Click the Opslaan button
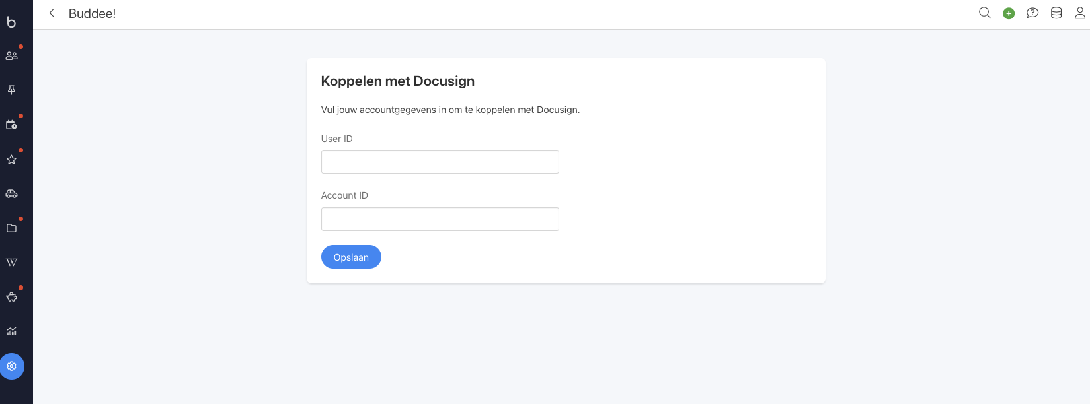The height and width of the screenshot is (404, 1090). [351, 257]
